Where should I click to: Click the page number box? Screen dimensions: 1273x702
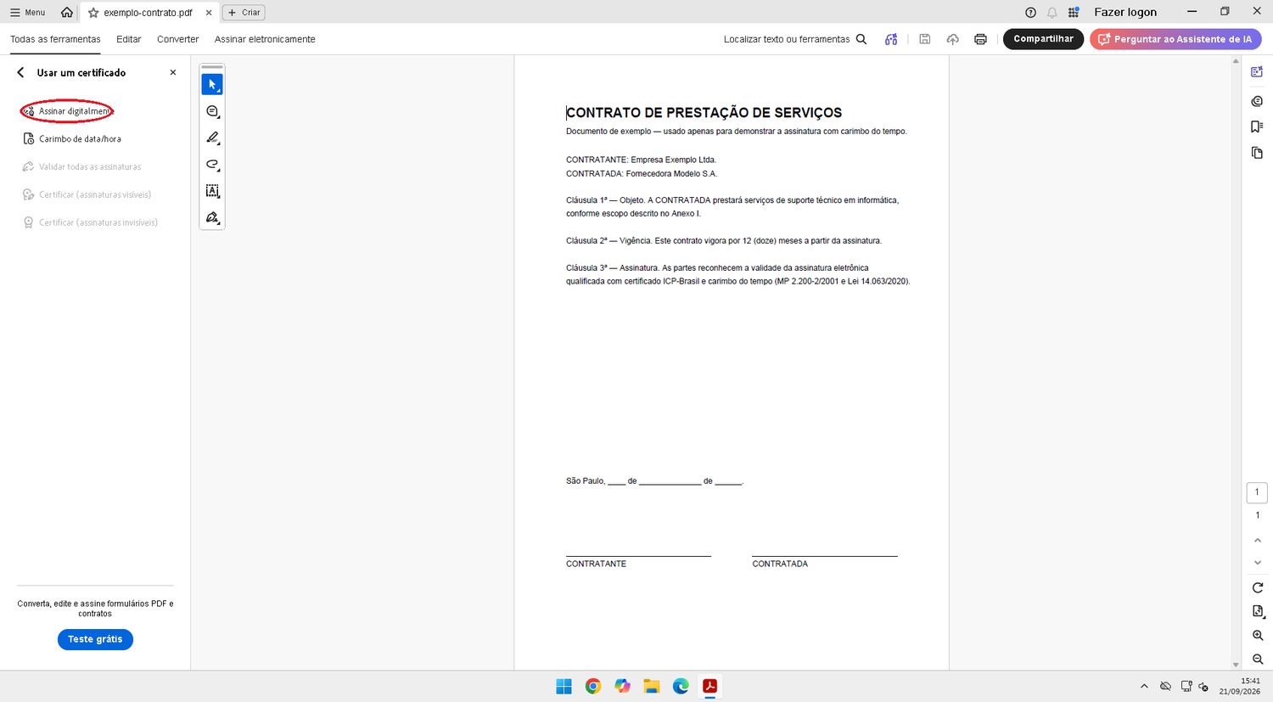click(1257, 492)
